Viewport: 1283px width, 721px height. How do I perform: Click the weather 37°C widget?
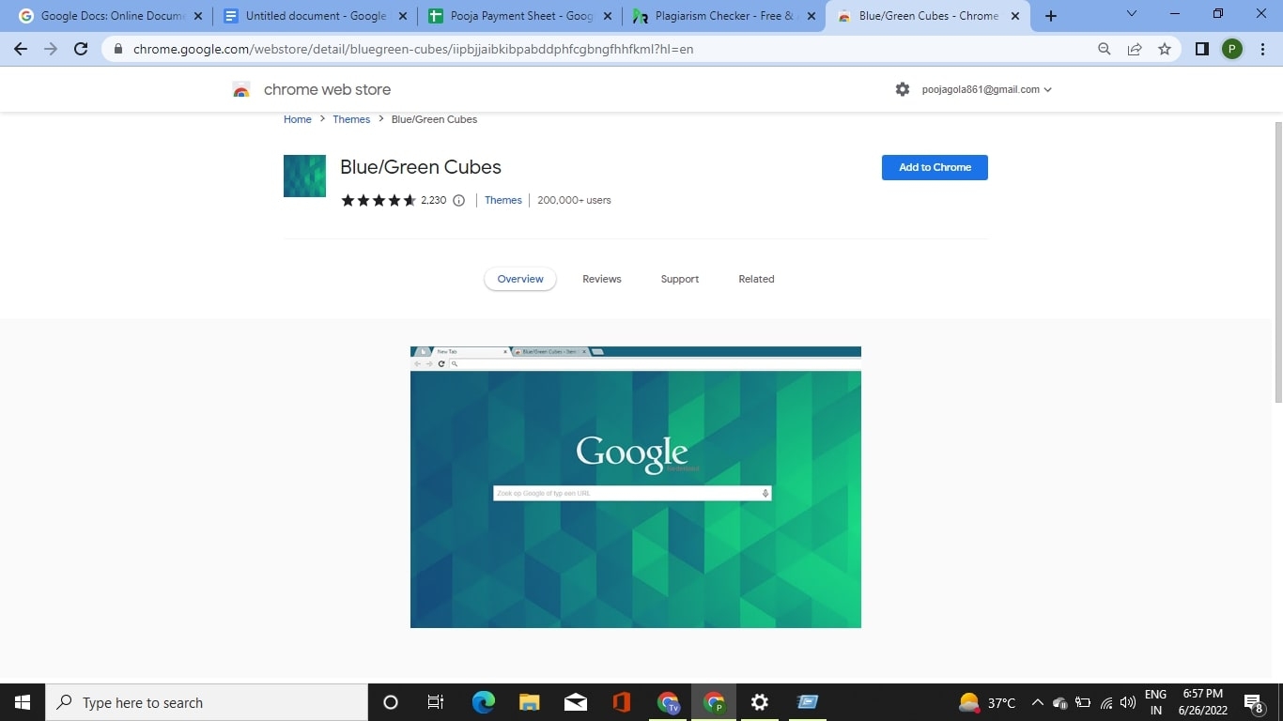click(987, 702)
